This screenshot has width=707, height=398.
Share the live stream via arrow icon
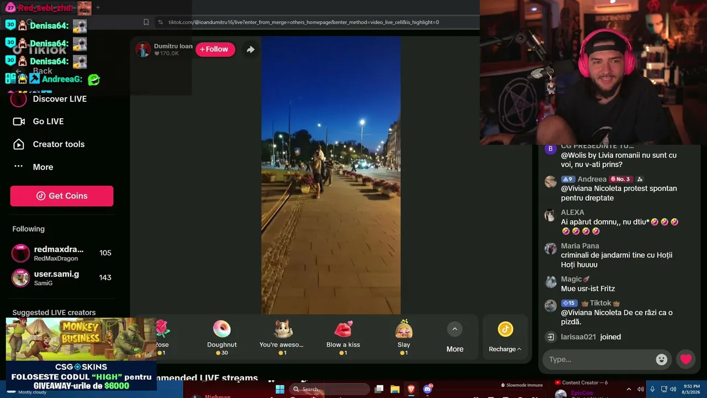pos(250,49)
